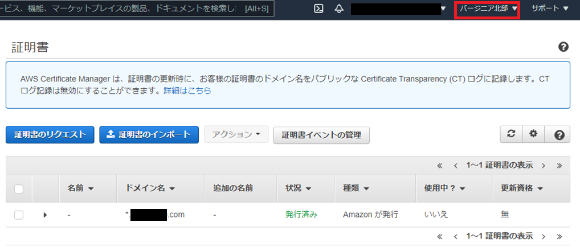Image resolution: width=580 pixels, height=251 pixels.
Task: Click the 発行済み status text
Action: pos(301,215)
